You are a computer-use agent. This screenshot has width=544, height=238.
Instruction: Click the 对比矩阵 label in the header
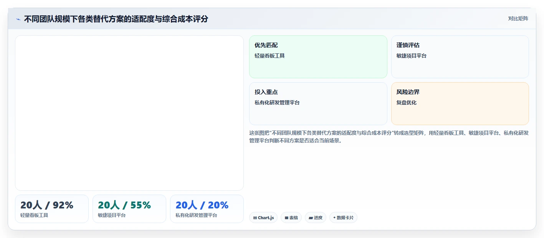tap(518, 18)
